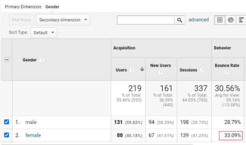Open the Sort Type Default dropdown

[44, 33]
